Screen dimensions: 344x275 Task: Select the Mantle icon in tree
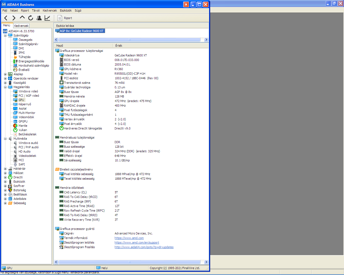tap(15, 126)
